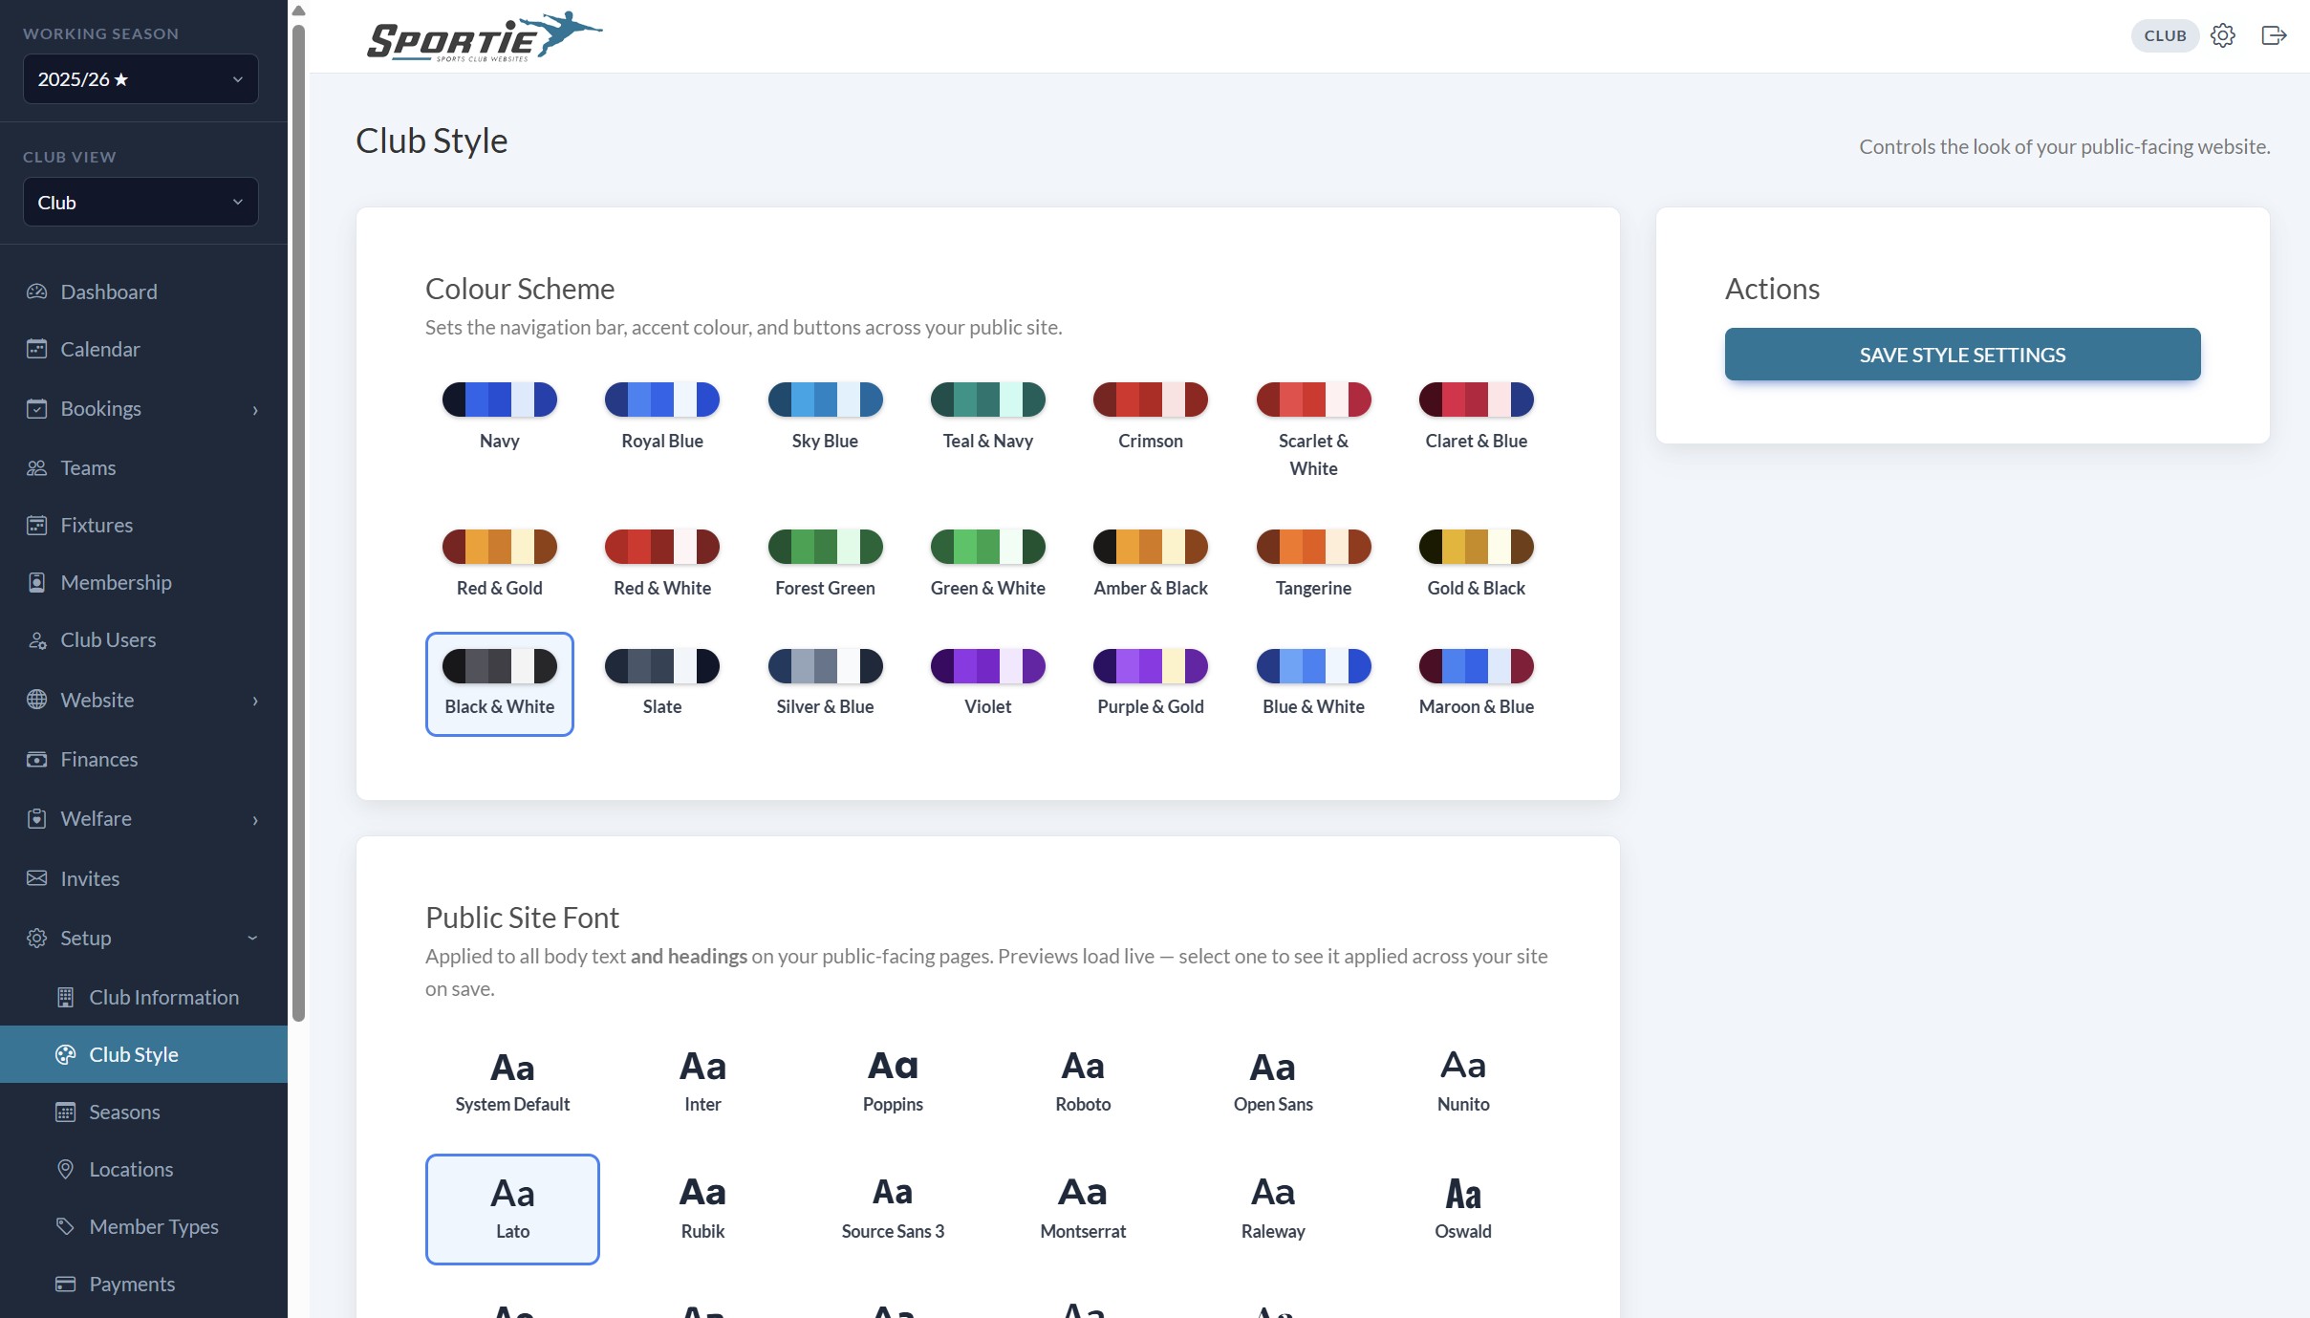The image size is (2310, 1318).
Task: Click the Payments card icon
Action: 65,1284
